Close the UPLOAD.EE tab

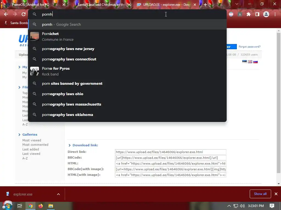coord(195,5)
